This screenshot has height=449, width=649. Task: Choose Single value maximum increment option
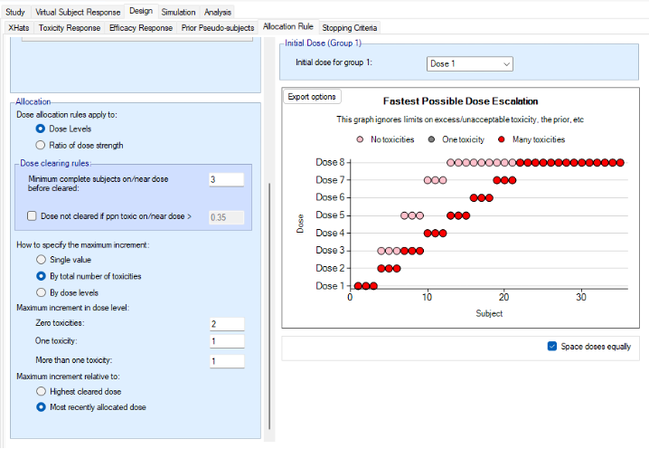41,260
